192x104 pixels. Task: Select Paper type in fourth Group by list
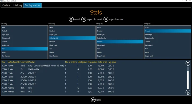(168, 35)
